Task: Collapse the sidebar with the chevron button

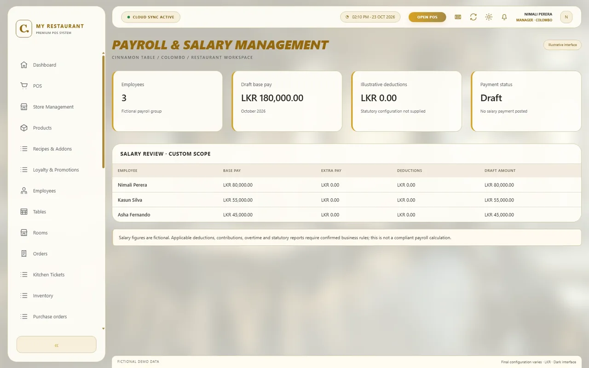Action: [56, 345]
